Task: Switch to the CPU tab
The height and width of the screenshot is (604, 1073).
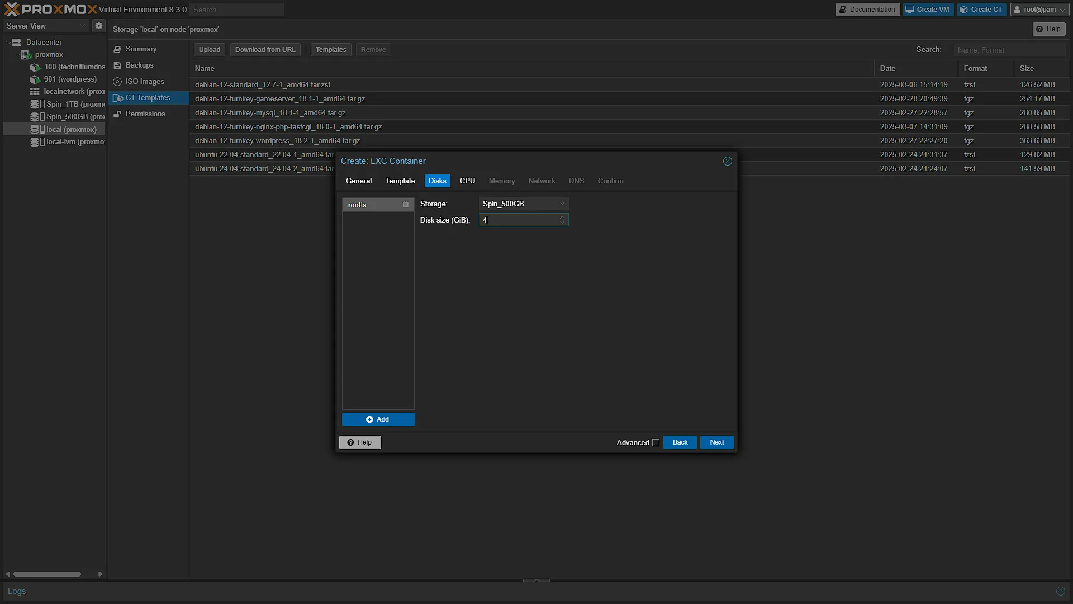Action: click(x=467, y=181)
